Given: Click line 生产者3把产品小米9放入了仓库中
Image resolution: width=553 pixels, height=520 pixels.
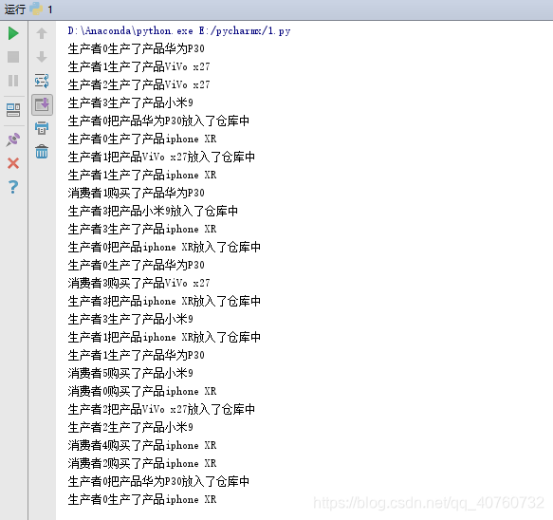Looking at the screenshot, I should (153, 211).
